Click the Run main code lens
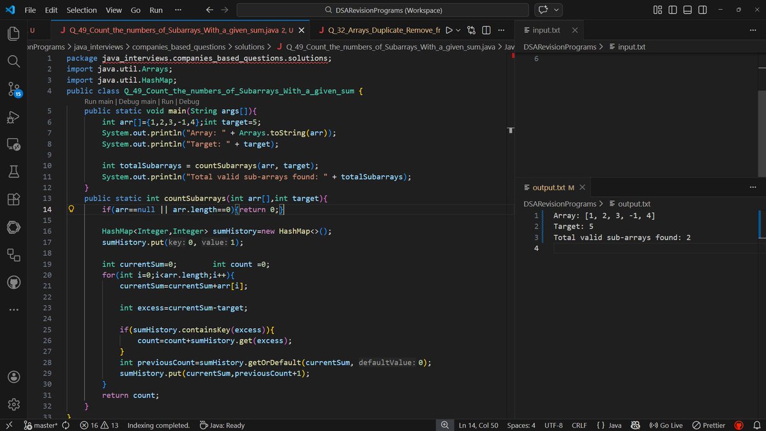The image size is (766, 431). pyautogui.click(x=99, y=102)
